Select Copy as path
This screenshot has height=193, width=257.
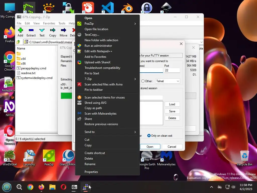pyautogui.click(x=107, y=108)
